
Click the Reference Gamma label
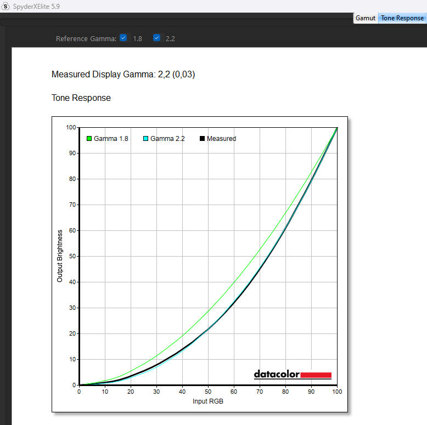coord(86,39)
